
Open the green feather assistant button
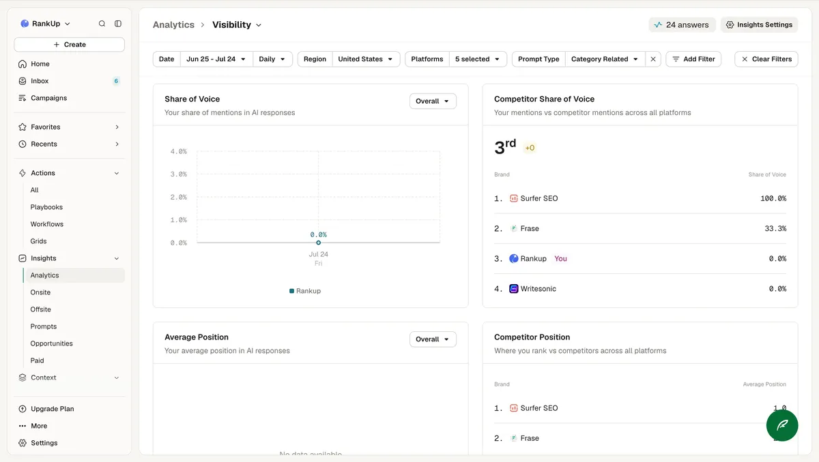pyautogui.click(x=782, y=425)
